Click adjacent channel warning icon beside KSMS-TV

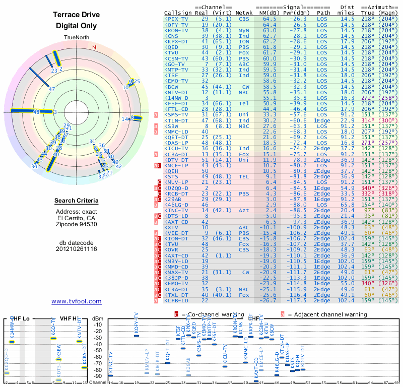point(156,115)
